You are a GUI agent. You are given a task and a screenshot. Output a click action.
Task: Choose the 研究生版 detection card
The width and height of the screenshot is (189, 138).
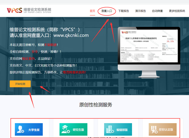point(73,129)
